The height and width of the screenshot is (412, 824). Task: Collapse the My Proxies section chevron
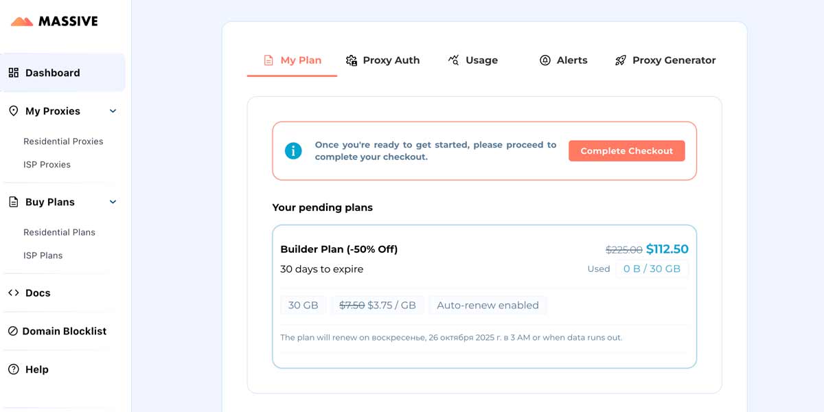(x=113, y=111)
